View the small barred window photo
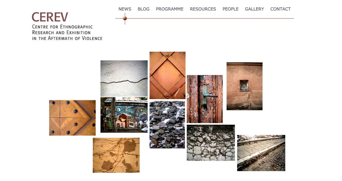The image size is (342, 181). [x=245, y=86]
